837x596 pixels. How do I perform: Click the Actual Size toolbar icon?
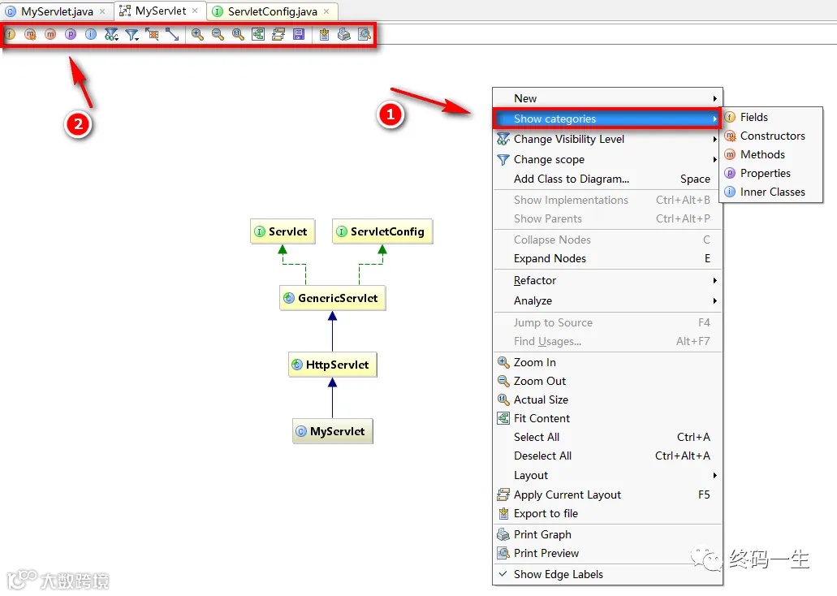tap(238, 35)
